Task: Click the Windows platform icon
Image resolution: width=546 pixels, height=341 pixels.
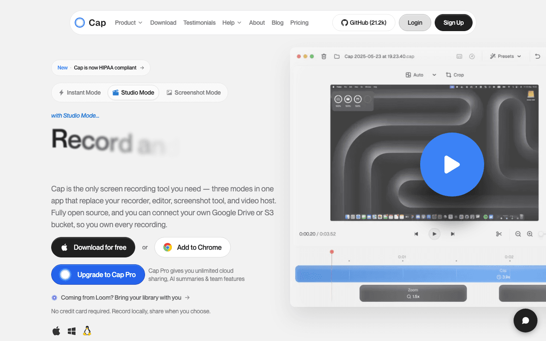Action: (x=72, y=331)
